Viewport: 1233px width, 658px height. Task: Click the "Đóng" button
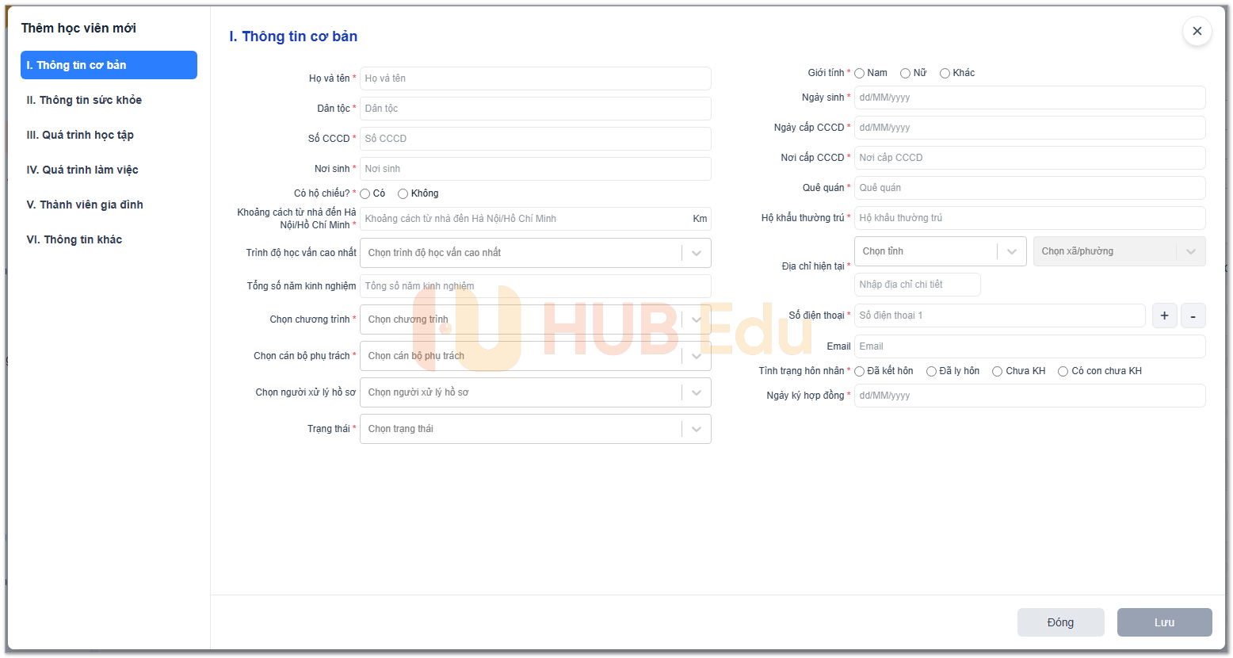click(1060, 622)
